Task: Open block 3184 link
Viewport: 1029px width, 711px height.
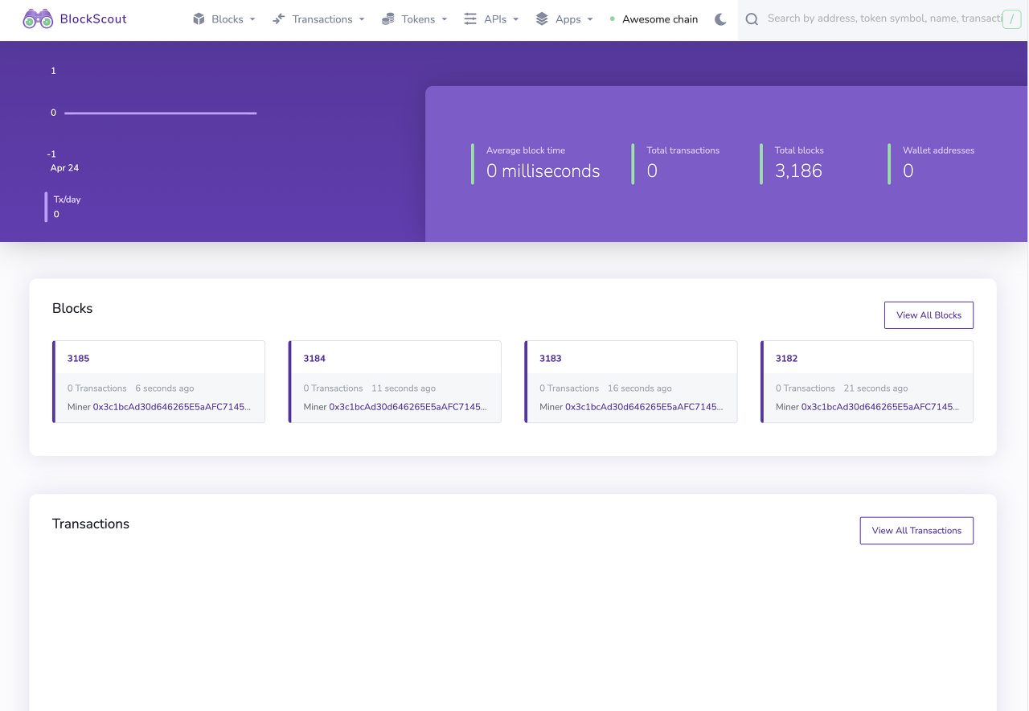Action: click(x=314, y=359)
